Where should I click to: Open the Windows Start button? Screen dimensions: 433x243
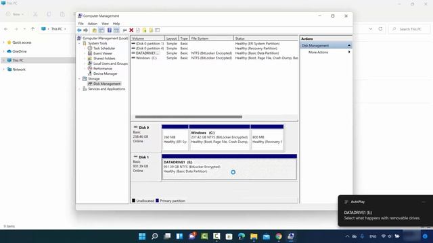coord(142,236)
